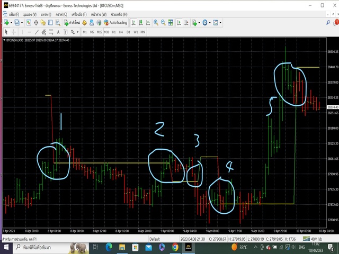Click the zoom out magnifier icon
The height and width of the screenshot is (254, 339).
(x=163, y=23)
